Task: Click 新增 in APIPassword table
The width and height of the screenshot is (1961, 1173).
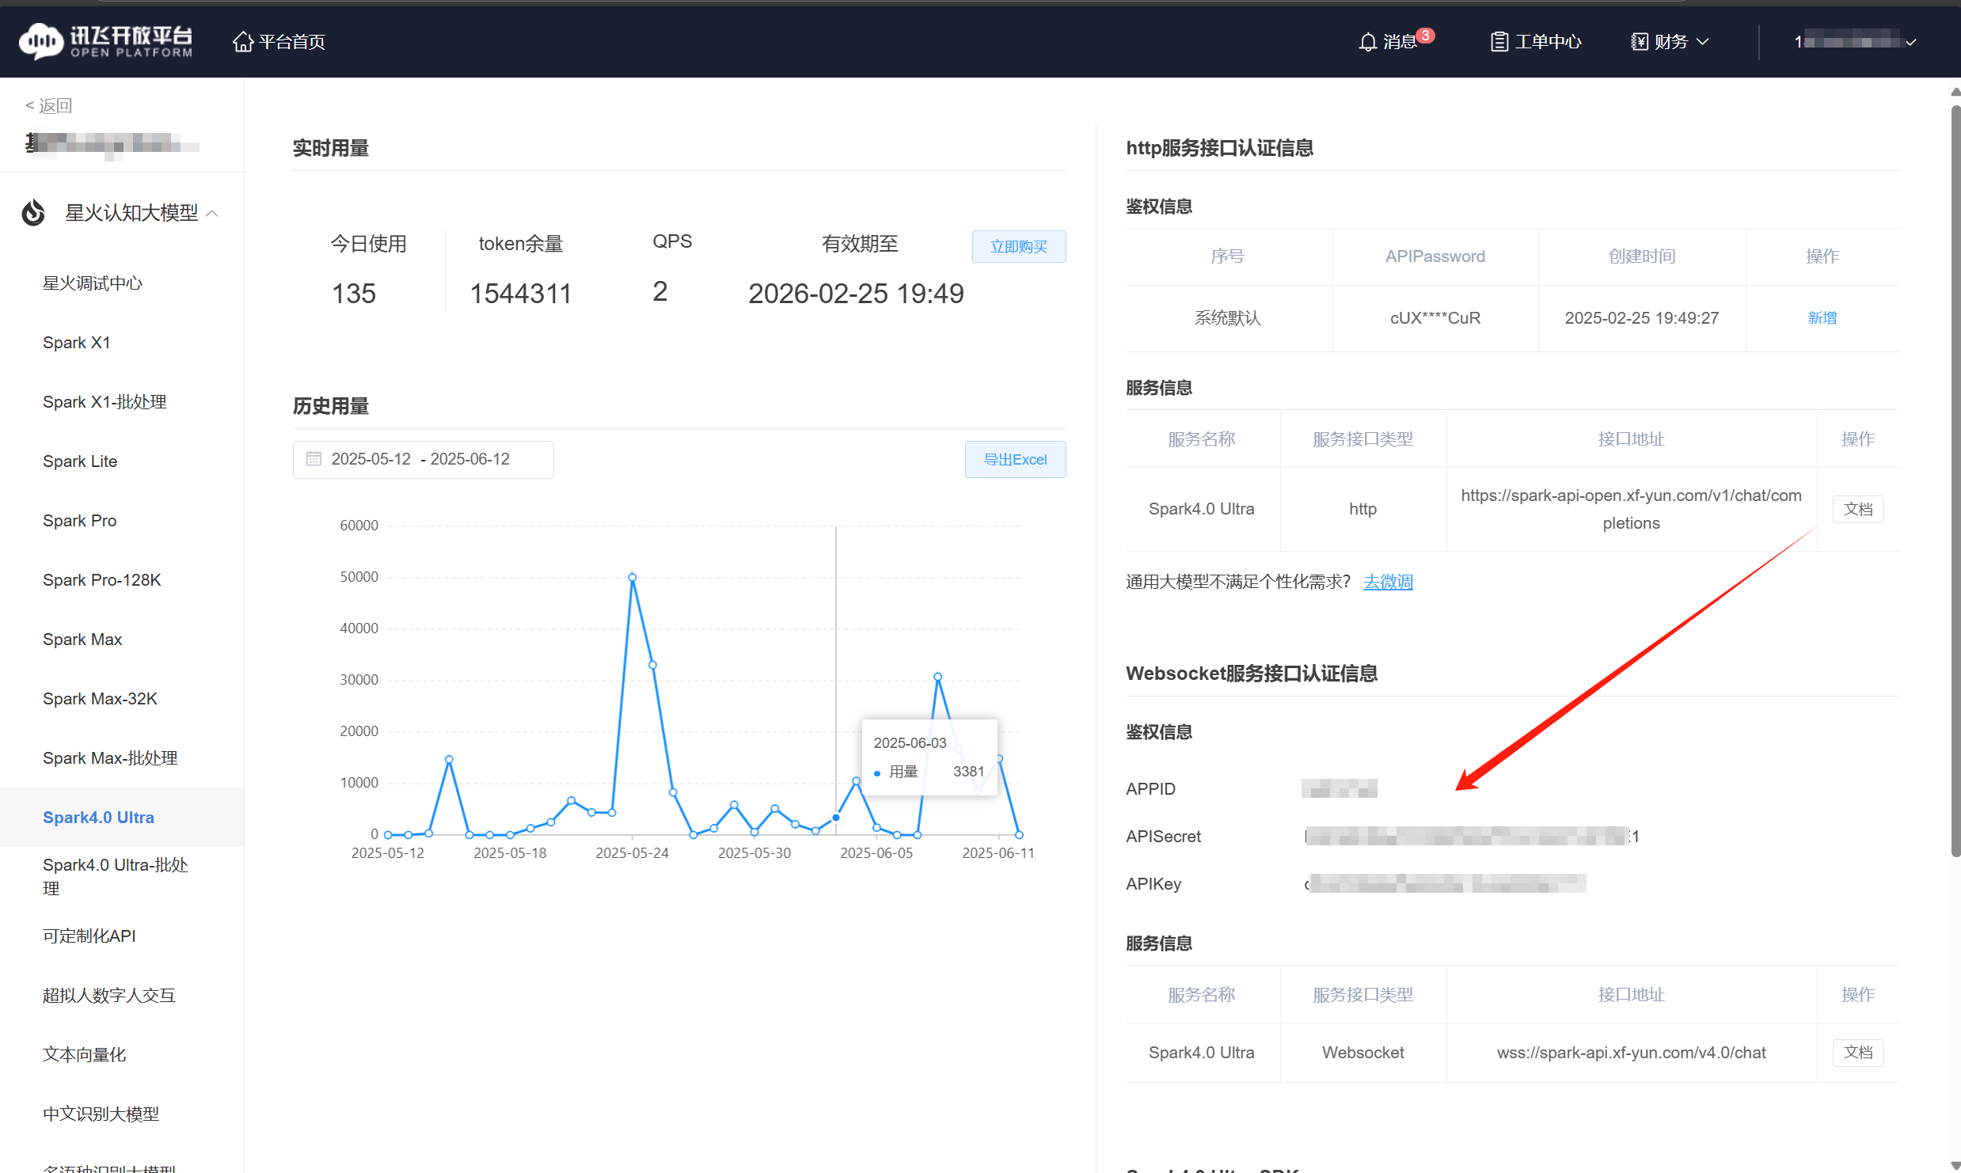Action: coord(1822,318)
